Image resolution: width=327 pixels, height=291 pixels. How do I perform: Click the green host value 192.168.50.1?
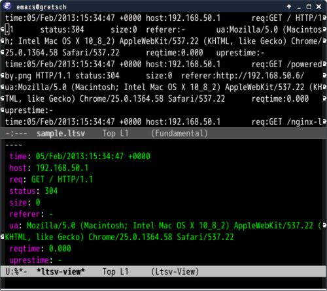coord(62,168)
